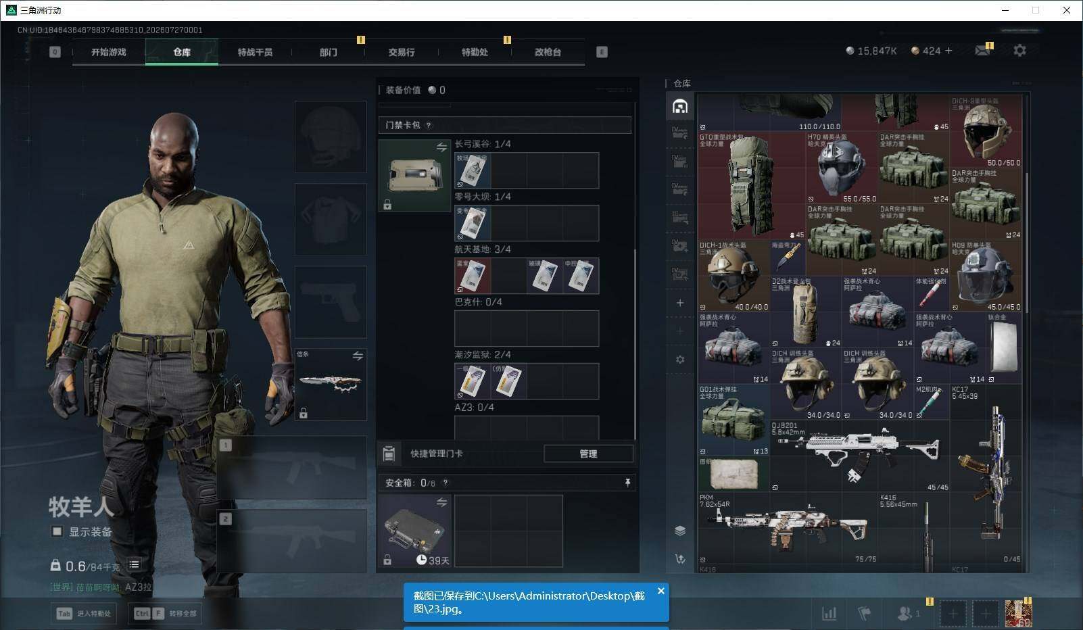This screenshot has height=630, width=1083.
Task: Click the 门禁卡包 help question mark
Action: [429, 125]
